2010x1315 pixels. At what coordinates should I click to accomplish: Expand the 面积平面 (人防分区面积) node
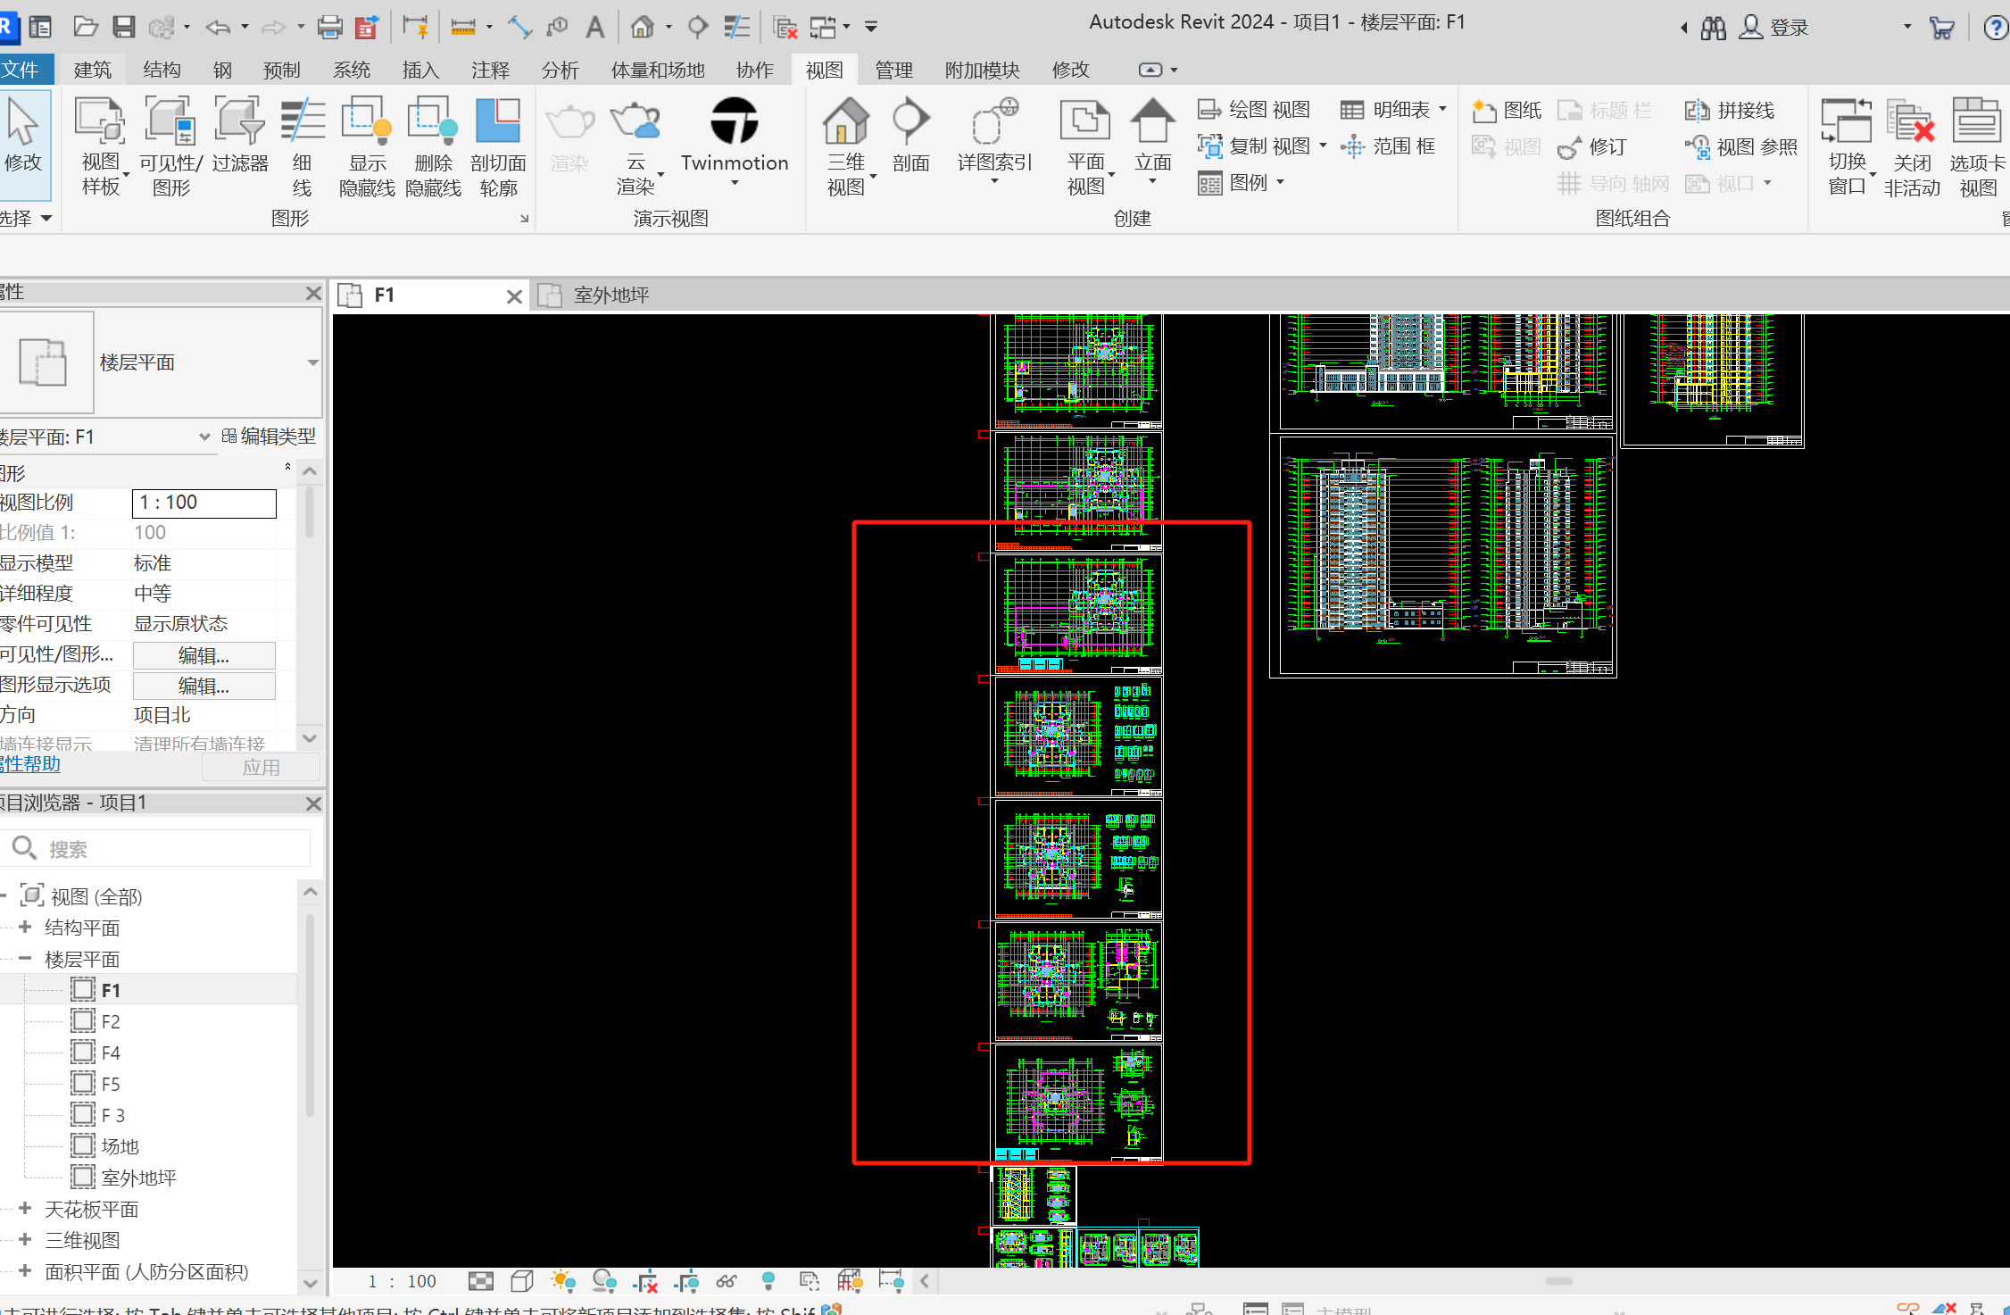pyautogui.click(x=25, y=1271)
